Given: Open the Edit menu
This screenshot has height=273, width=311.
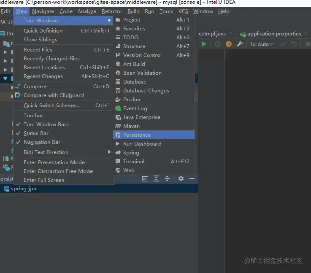Looking at the screenshot, I should [5, 11].
